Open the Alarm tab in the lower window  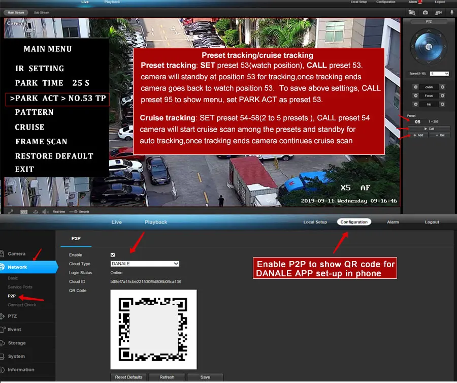click(x=393, y=222)
